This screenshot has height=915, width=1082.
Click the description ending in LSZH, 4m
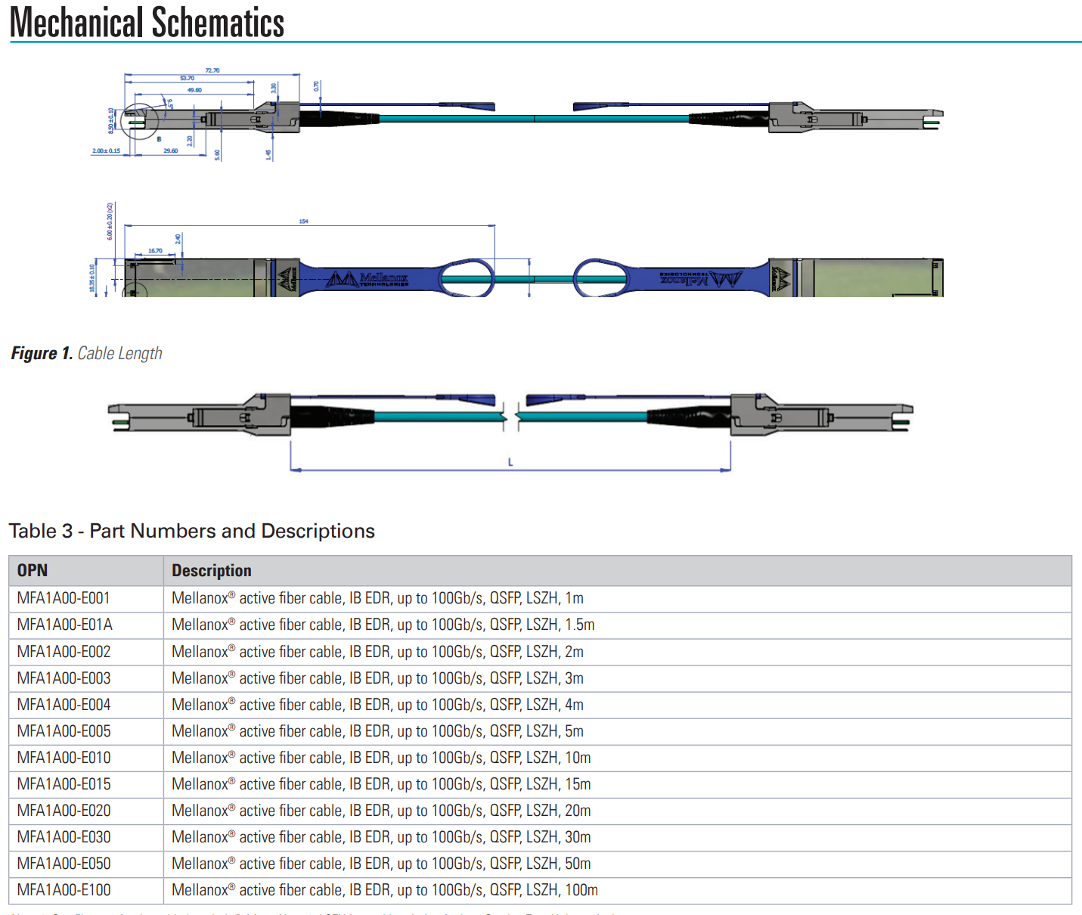377,705
